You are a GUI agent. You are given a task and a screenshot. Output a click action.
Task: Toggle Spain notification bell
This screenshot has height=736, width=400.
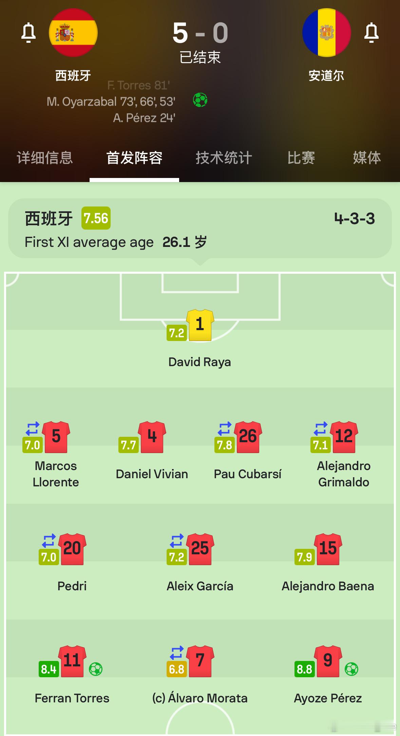pos(28,33)
